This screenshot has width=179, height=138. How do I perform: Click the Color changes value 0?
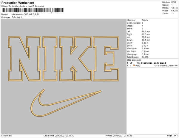pyautogui.click(x=143, y=23)
